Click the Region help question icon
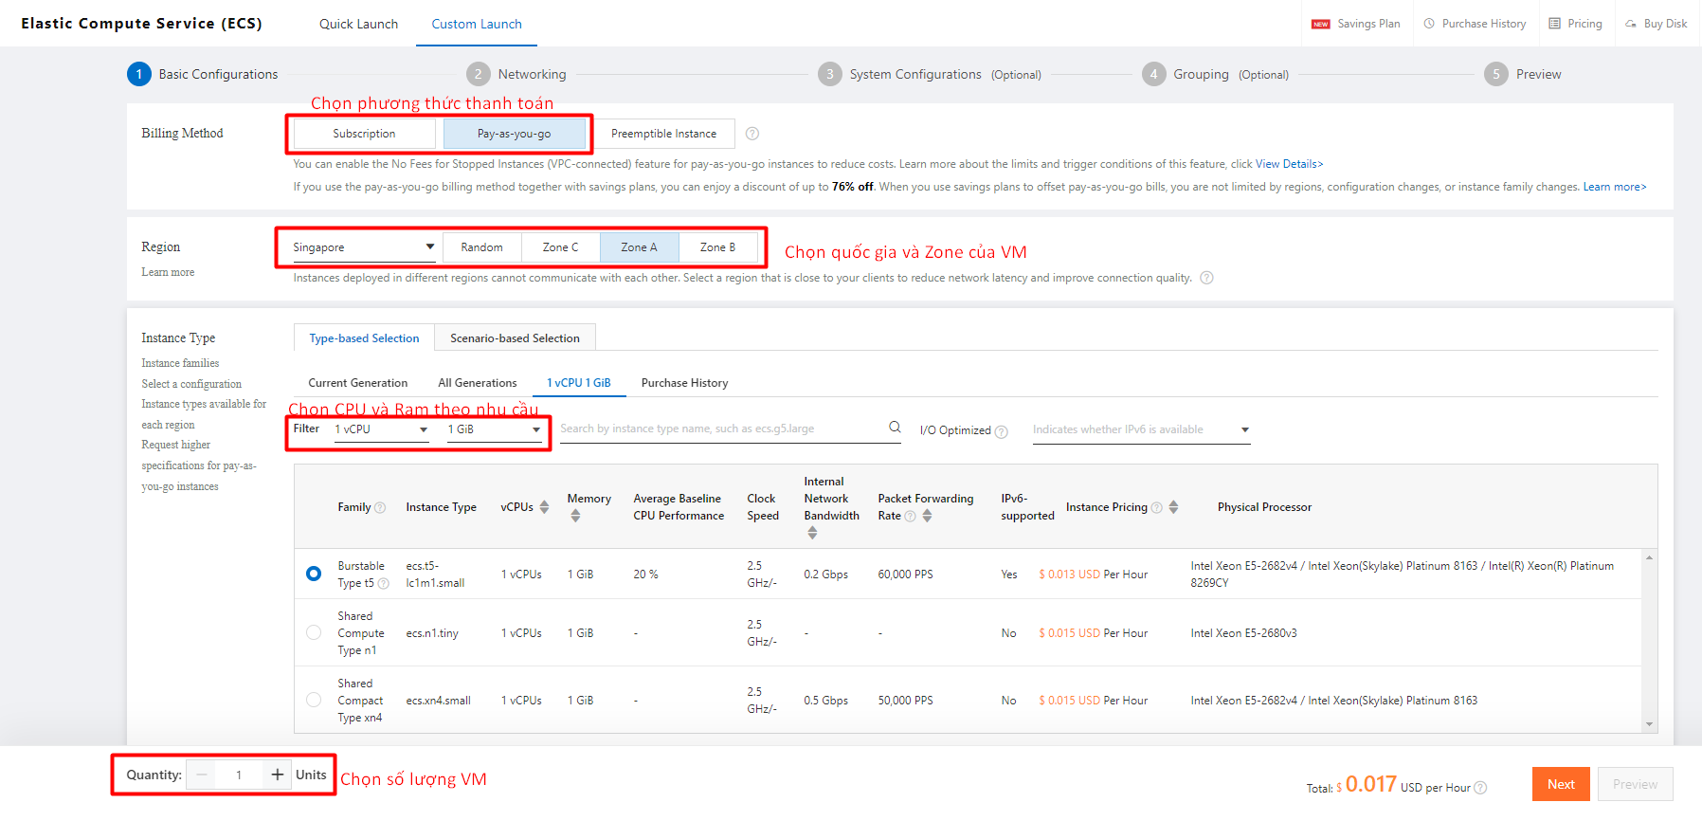The image size is (1702, 839). (1206, 278)
